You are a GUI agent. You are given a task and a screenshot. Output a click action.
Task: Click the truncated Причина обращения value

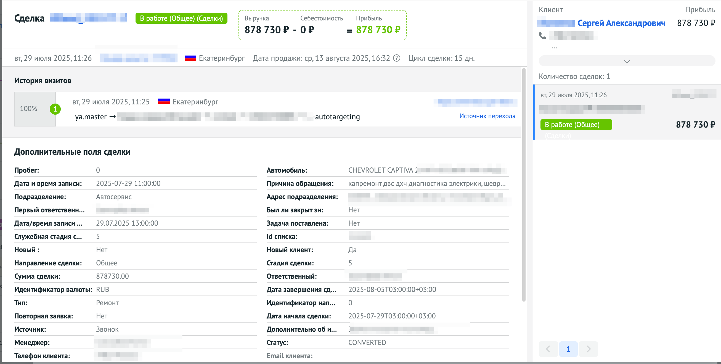(x=426, y=184)
